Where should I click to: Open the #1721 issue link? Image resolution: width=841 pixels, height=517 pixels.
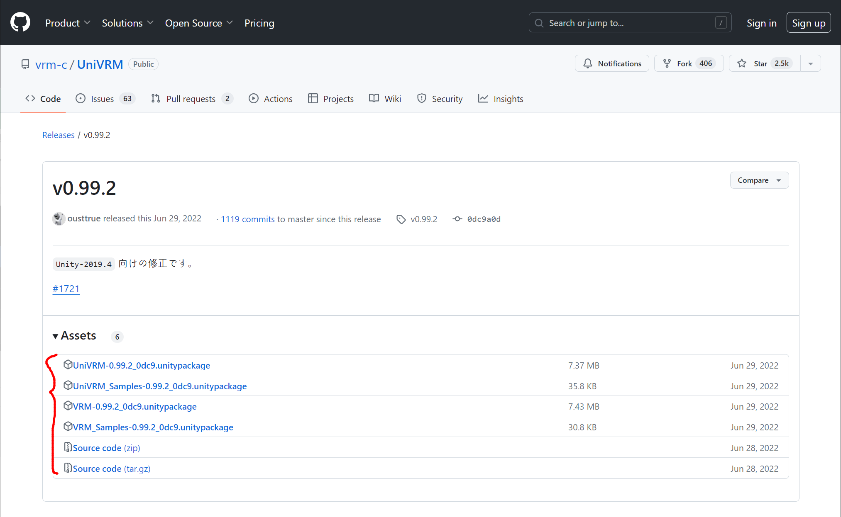(66, 289)
